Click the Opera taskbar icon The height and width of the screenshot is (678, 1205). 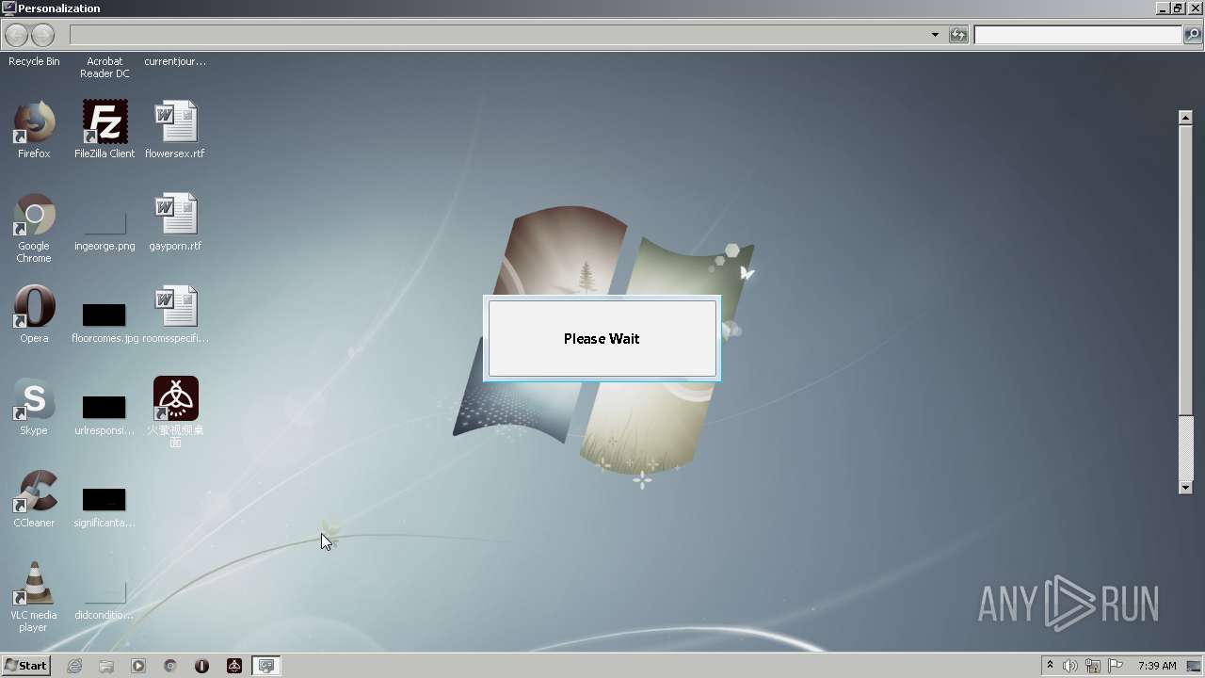[x=201, y=666]
